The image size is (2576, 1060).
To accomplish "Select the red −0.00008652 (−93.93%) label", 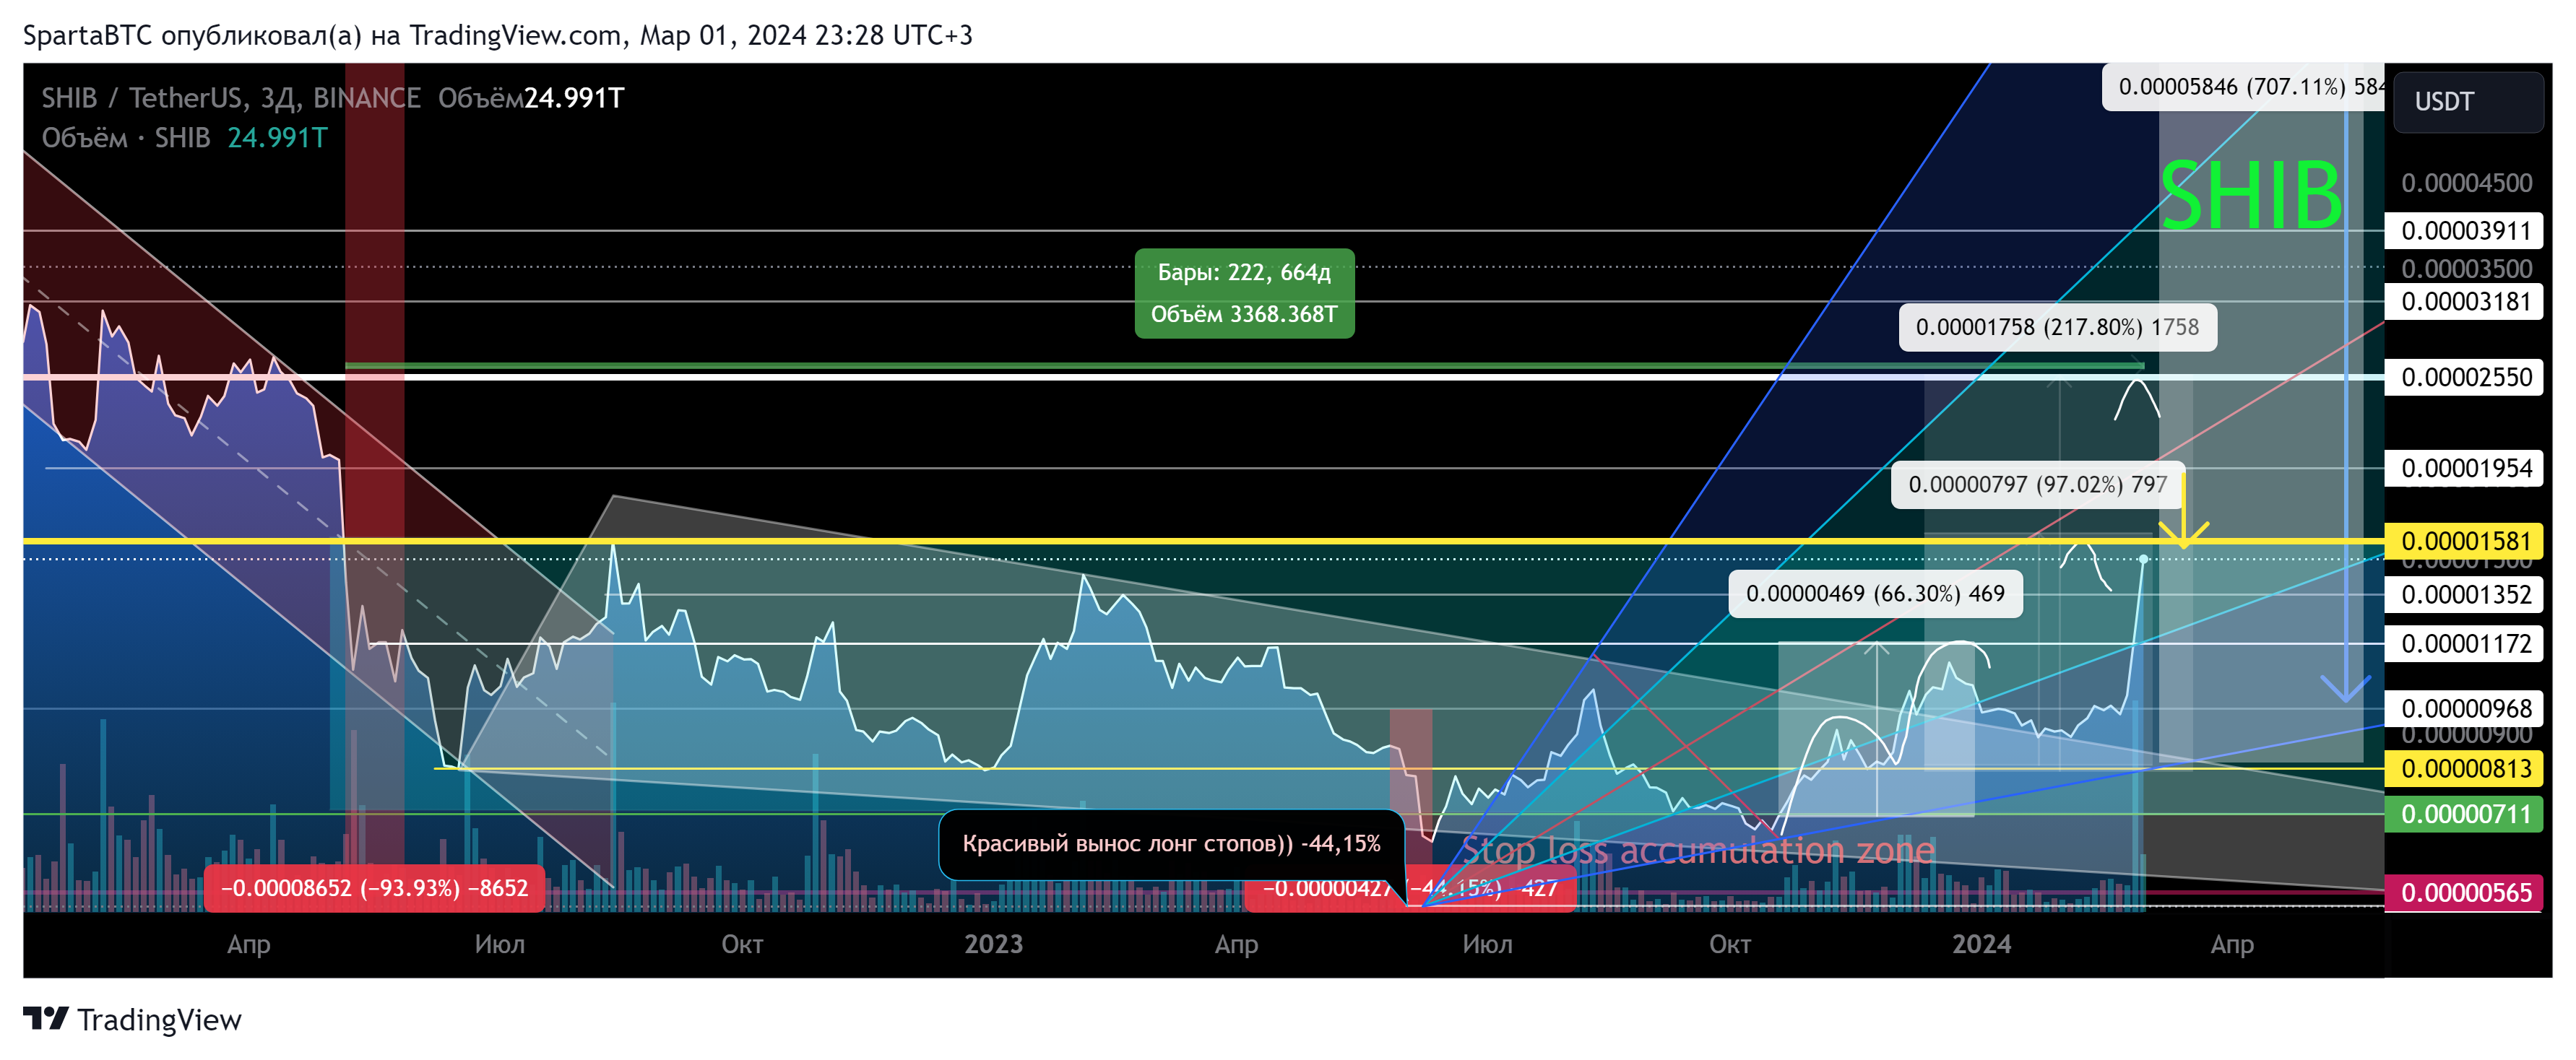I will point(374,888).
